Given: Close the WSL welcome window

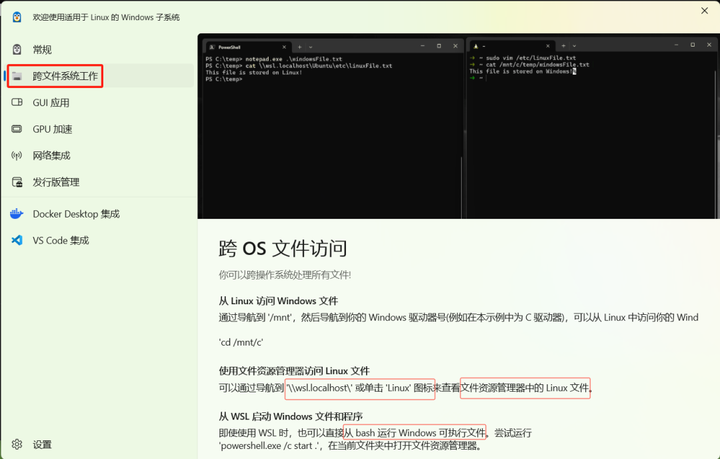Looking at the screenshot, I should click(x=705, y=11).
